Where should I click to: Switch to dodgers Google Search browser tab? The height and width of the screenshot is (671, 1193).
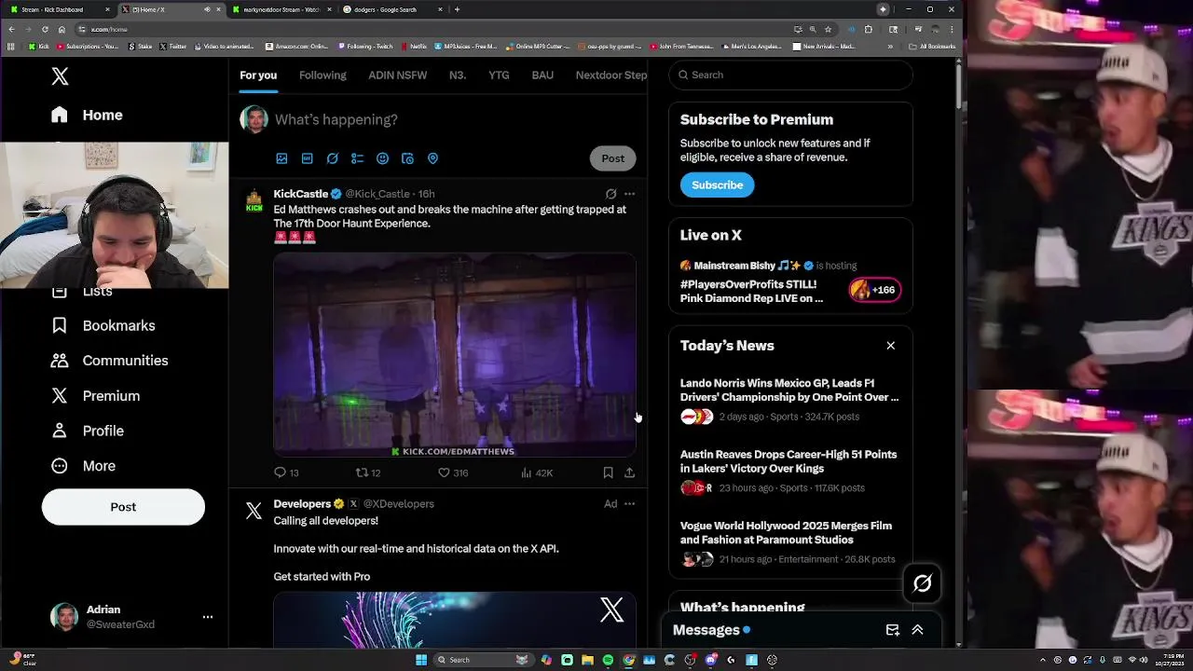(x=391, y=9)
